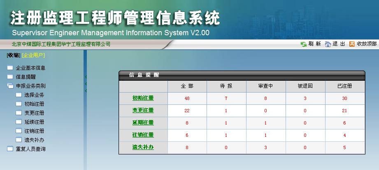This screenshot has height=170, width=379.
Task: Click the yellow [企业用户] label
Action: click(x=33, y=55)
